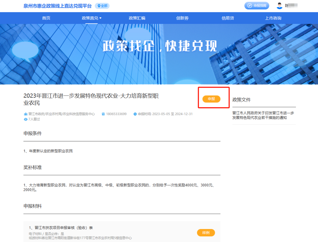Open the 申报指南 guide button
Image resolution: width=318 pixels, height=242 pixels.
pyautogui.click(x=257, y=6)
